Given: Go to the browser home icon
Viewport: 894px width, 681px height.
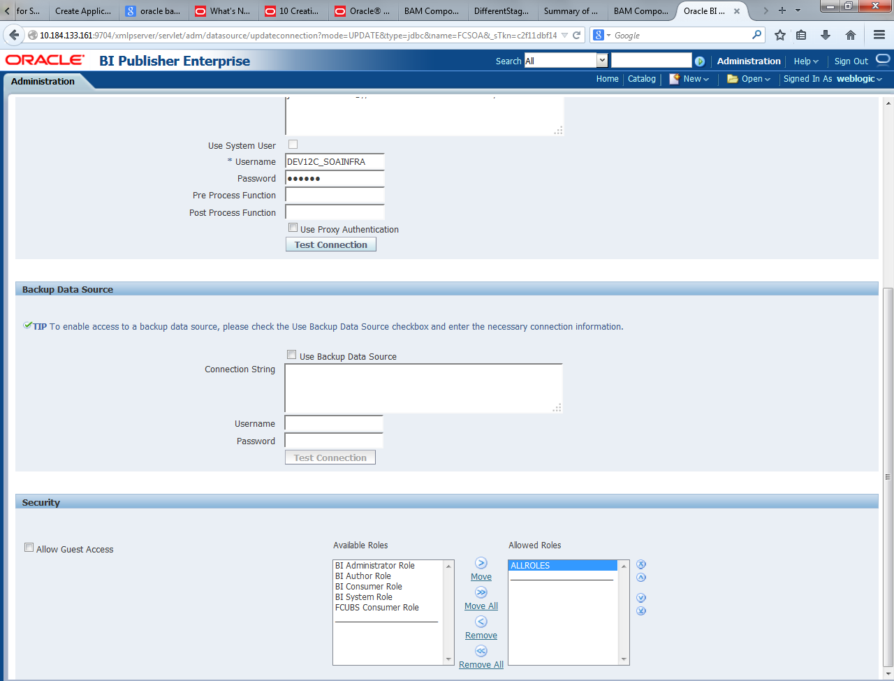Looking at the screenshot, I should point(851,35).
